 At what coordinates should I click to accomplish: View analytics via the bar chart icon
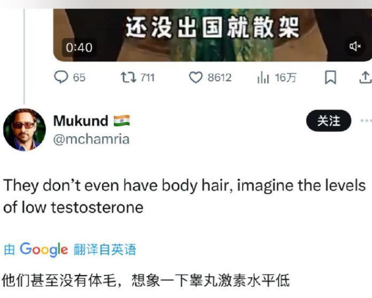263,78
